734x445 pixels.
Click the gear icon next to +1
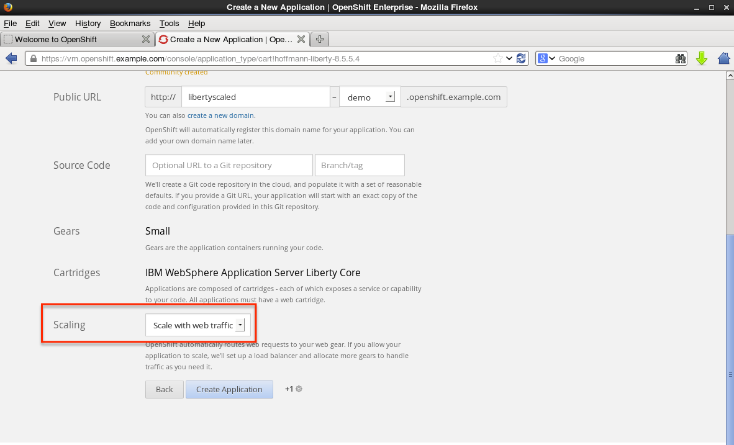[x=299, y=389]
